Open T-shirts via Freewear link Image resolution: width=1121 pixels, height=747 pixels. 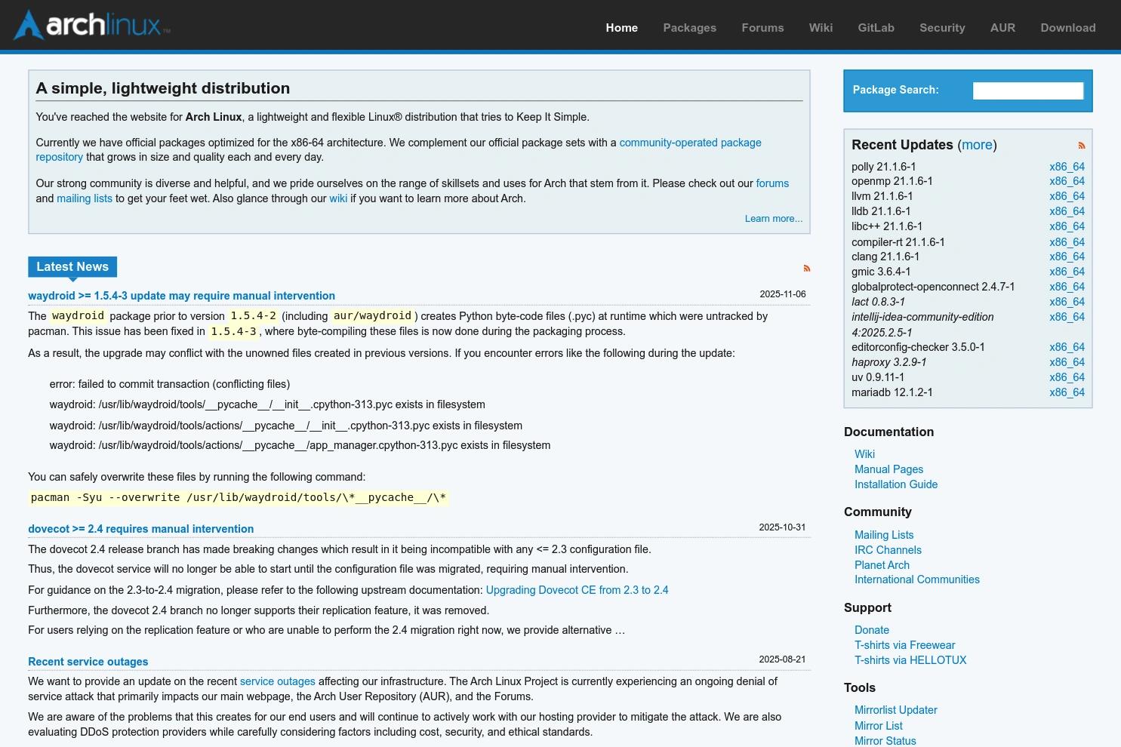(x=904, y=645)
